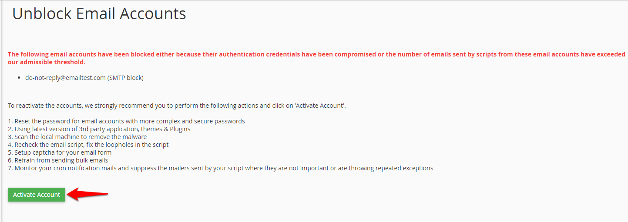
Task: Click the blocked address do-not-reply@emailtest.com
Action: pos(65,78)
